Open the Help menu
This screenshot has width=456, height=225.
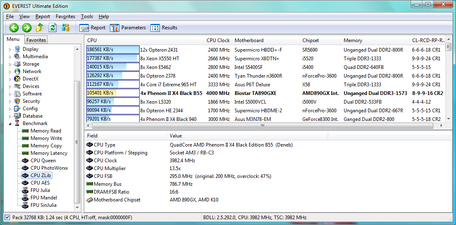pyautogui.click(x=104, y=17)
